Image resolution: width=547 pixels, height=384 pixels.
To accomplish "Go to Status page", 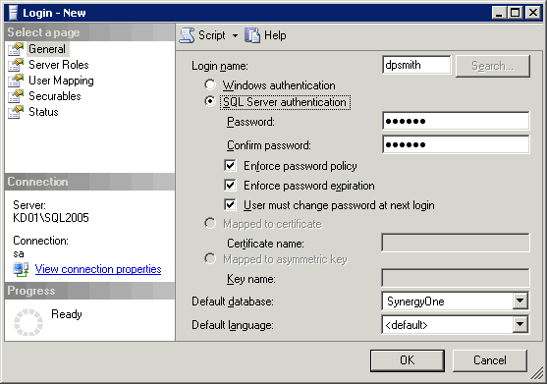I will click(43, 112).
